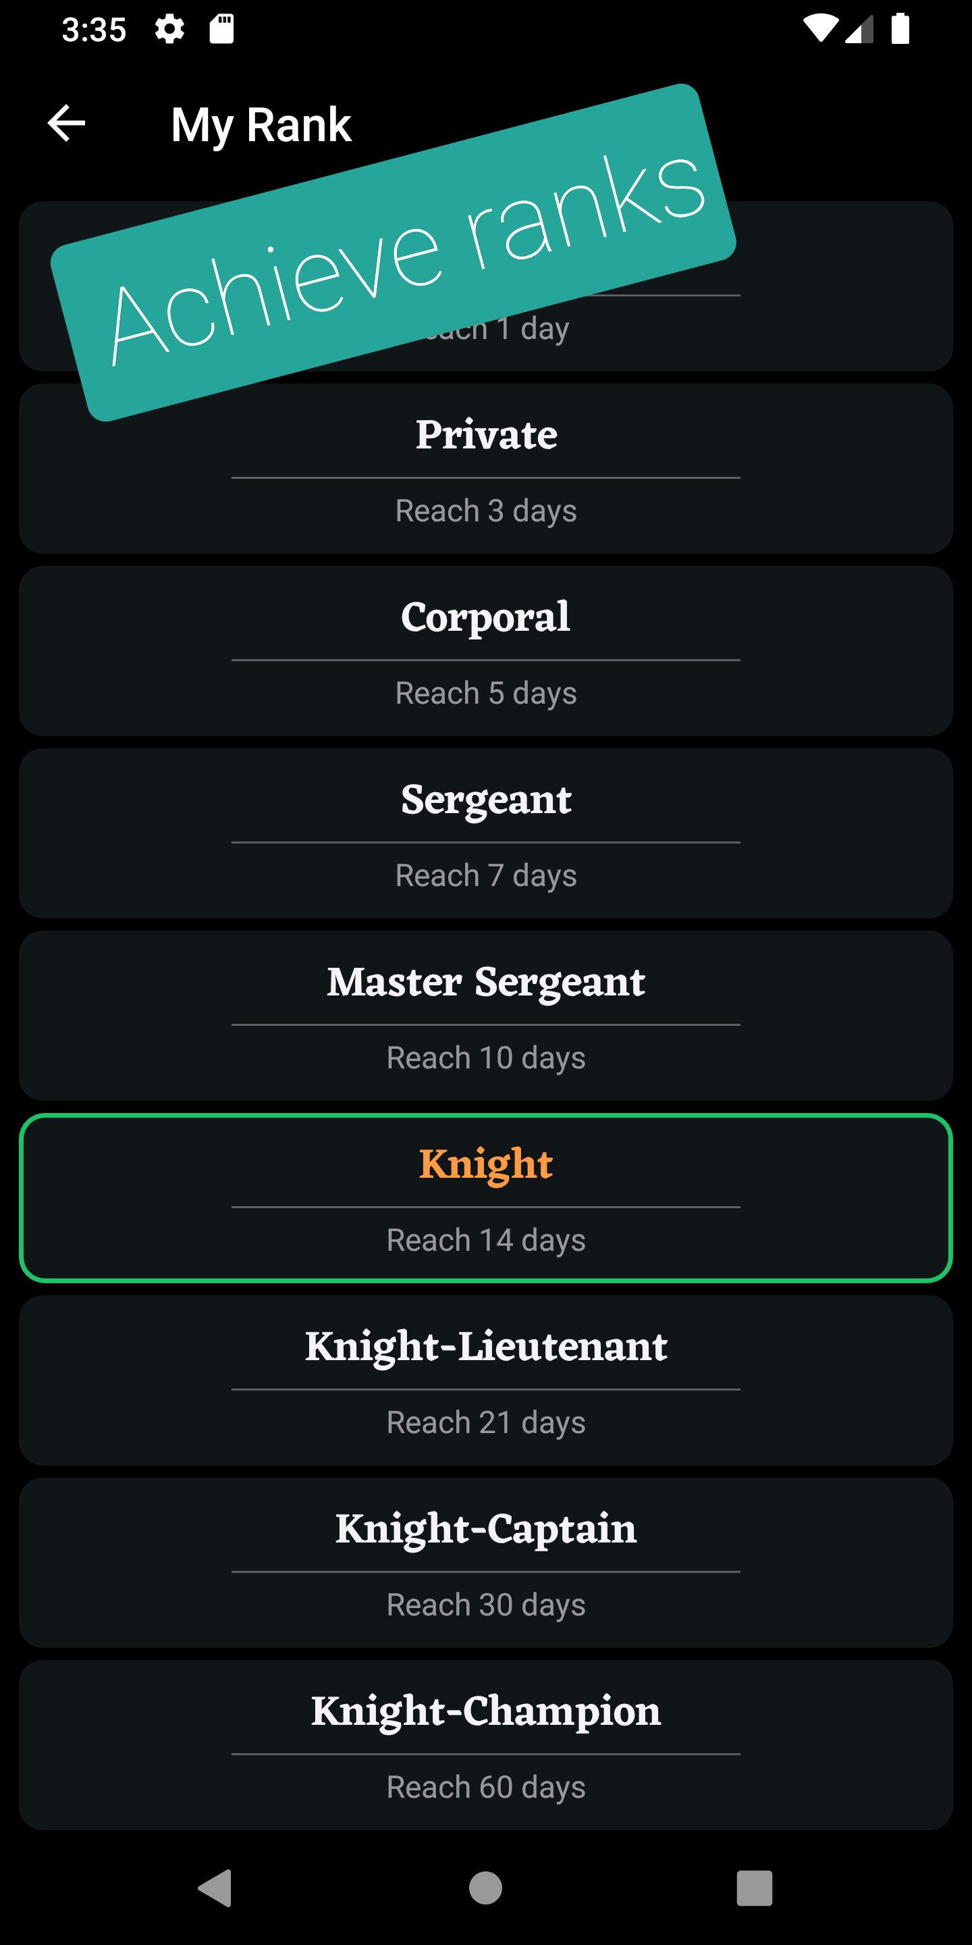Open the settings gear in status bar

169,30
